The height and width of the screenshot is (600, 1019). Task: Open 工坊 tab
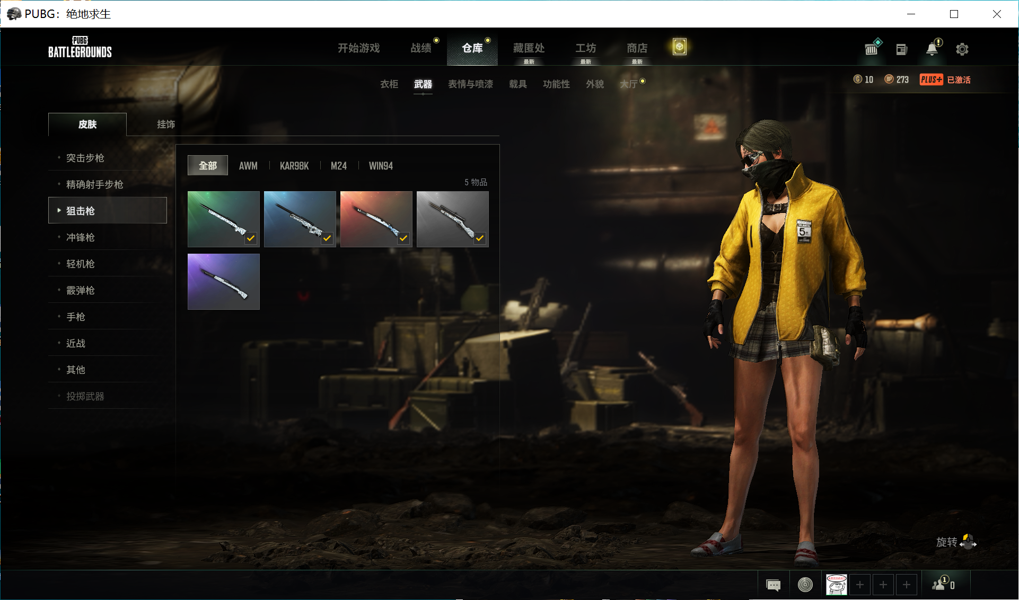586,48
